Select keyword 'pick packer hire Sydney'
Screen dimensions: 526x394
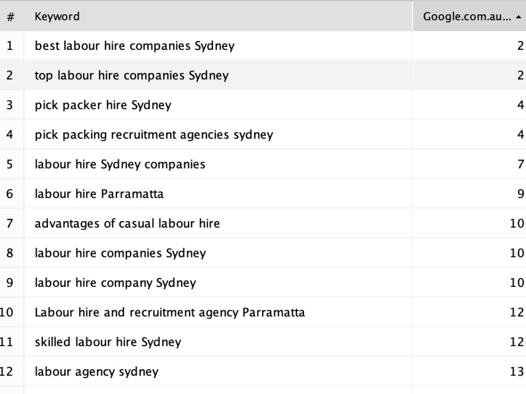click(103, 105)
